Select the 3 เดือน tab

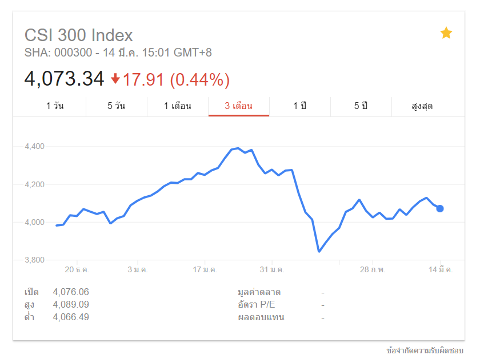point(238,106)
